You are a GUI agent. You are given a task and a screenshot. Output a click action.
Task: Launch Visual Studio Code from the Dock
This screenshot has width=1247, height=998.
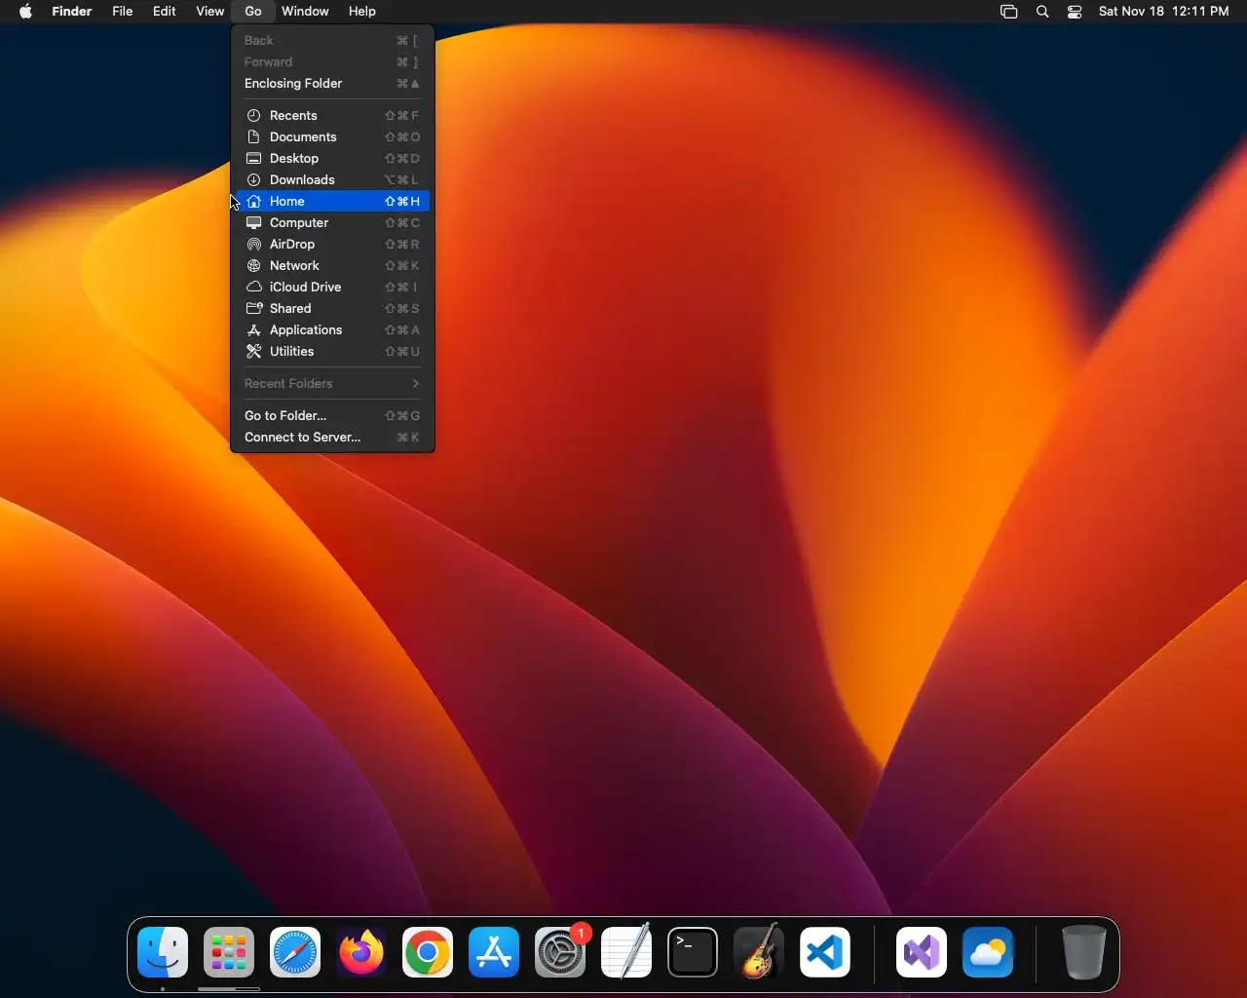825,952
